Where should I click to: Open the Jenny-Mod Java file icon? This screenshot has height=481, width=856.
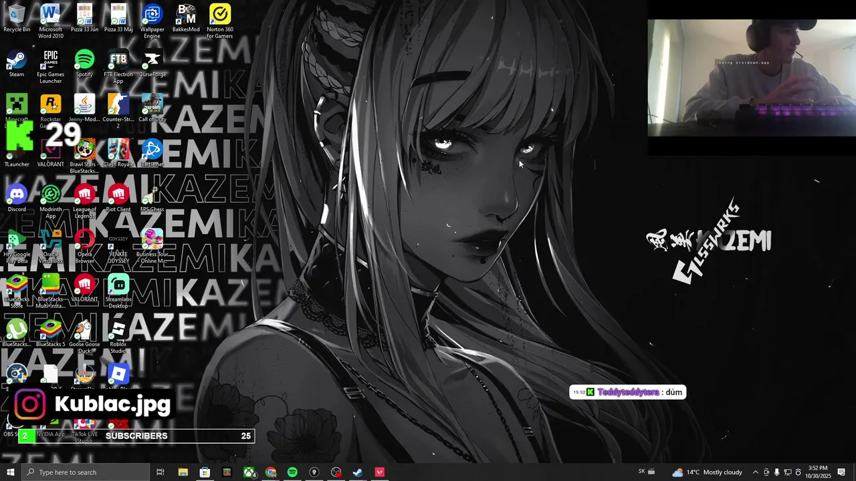coord(84,108)
